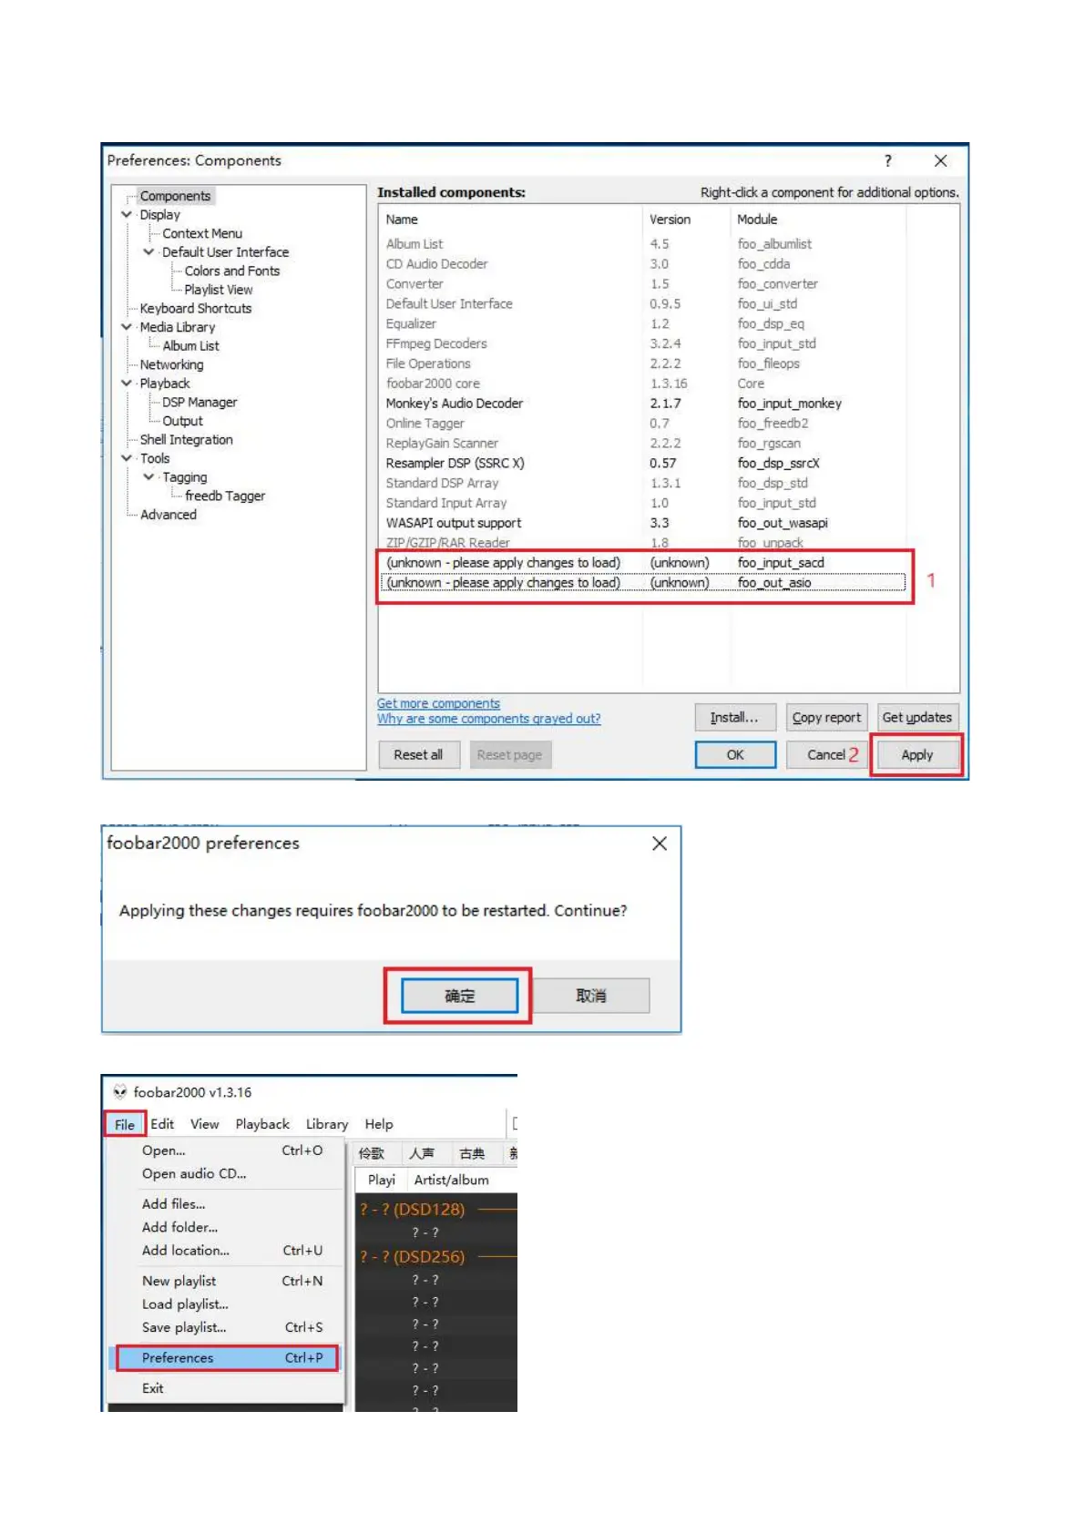Select the Monkey's Audio Decoder component
The height and width of the screenshot is (1534, 1085).
point(642,404)
